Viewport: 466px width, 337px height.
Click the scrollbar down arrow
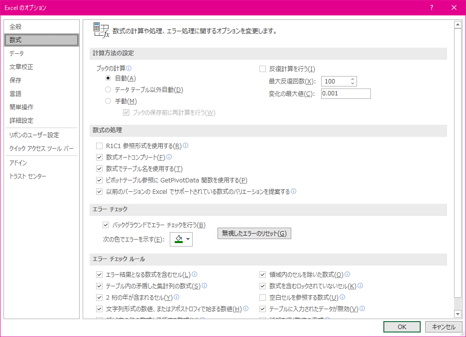click(458, 314)
